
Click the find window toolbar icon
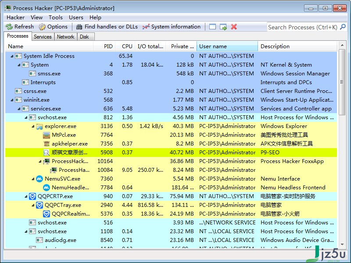click(212, 27)
